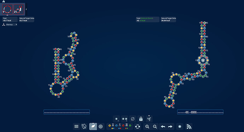Click the single glowing dot icon
244x132 pixels.
(180, 127)
